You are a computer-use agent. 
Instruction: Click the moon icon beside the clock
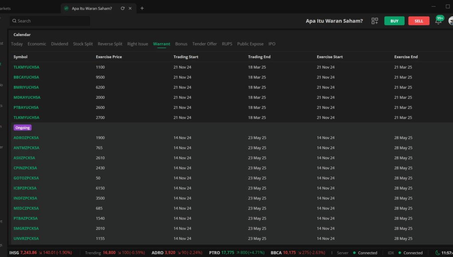(437, 253)
